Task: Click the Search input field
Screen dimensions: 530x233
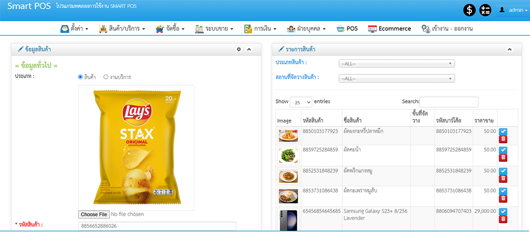Action: (x=449, y=102)
